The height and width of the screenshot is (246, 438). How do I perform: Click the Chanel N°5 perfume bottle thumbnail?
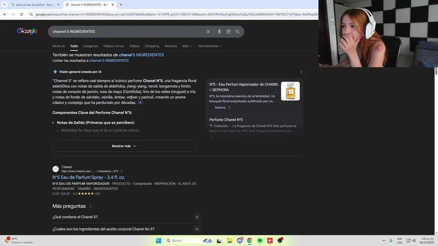[290, 91]
